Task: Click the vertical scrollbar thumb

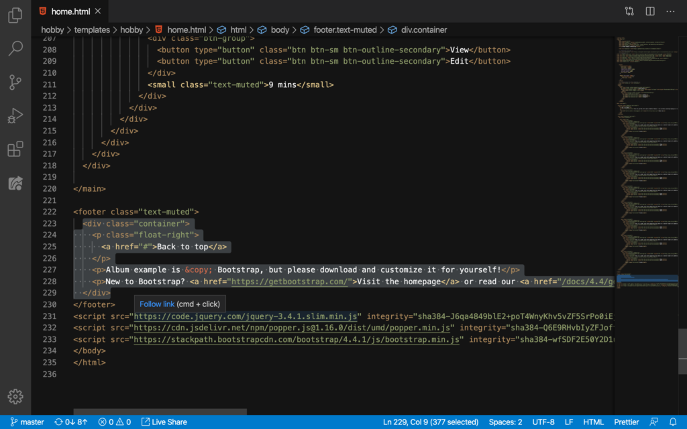Action: click(x=682, y=351)
